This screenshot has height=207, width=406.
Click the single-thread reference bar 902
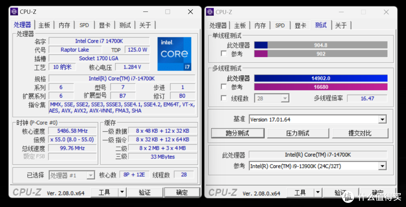321,54
